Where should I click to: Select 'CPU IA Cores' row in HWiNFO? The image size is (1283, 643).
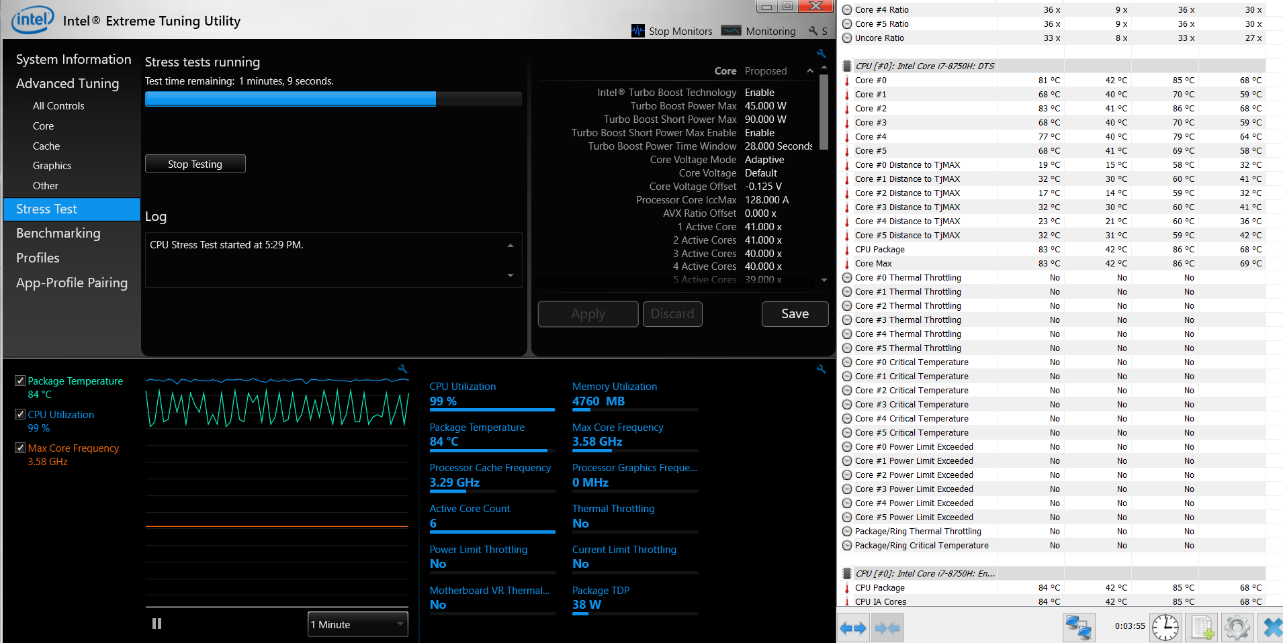pos(1051,601)
